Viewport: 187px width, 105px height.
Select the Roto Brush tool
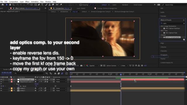[x=57, y=5]
